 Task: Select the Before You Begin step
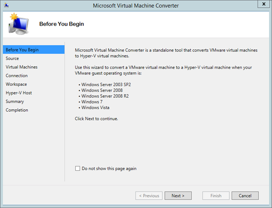tap(34, 49)
